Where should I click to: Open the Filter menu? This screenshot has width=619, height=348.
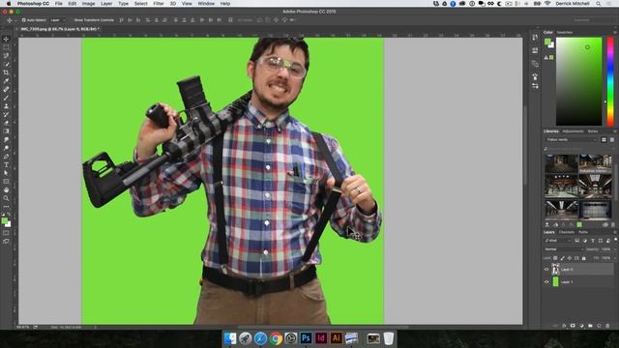tap(159, 4)
